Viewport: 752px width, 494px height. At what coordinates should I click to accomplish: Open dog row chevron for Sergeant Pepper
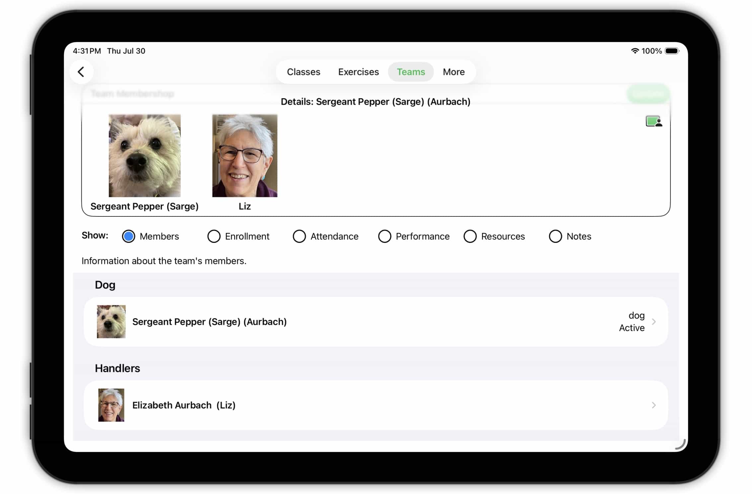[654, 321]
